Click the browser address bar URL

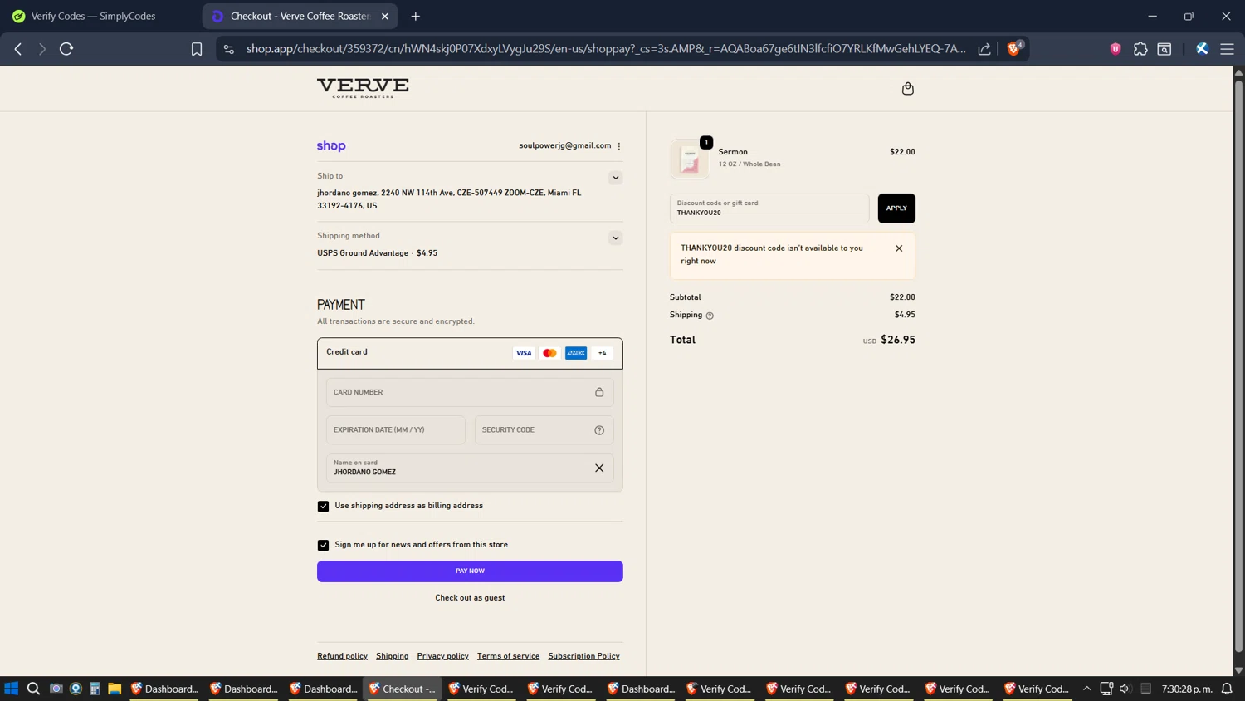[606, 49]
